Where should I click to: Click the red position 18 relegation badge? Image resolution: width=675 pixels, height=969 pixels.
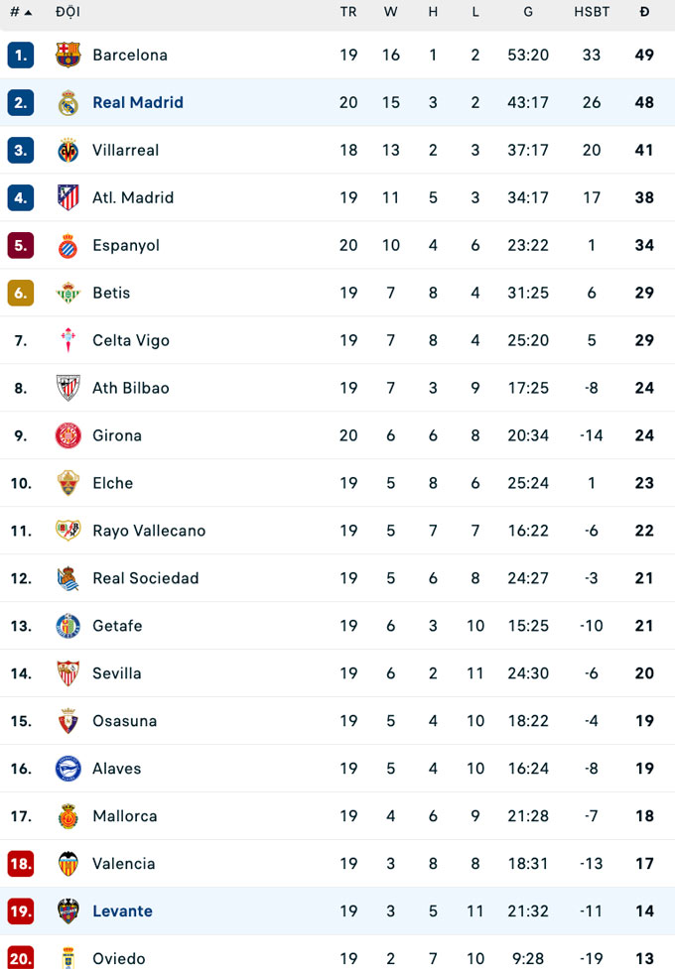(x=21, y=864)
